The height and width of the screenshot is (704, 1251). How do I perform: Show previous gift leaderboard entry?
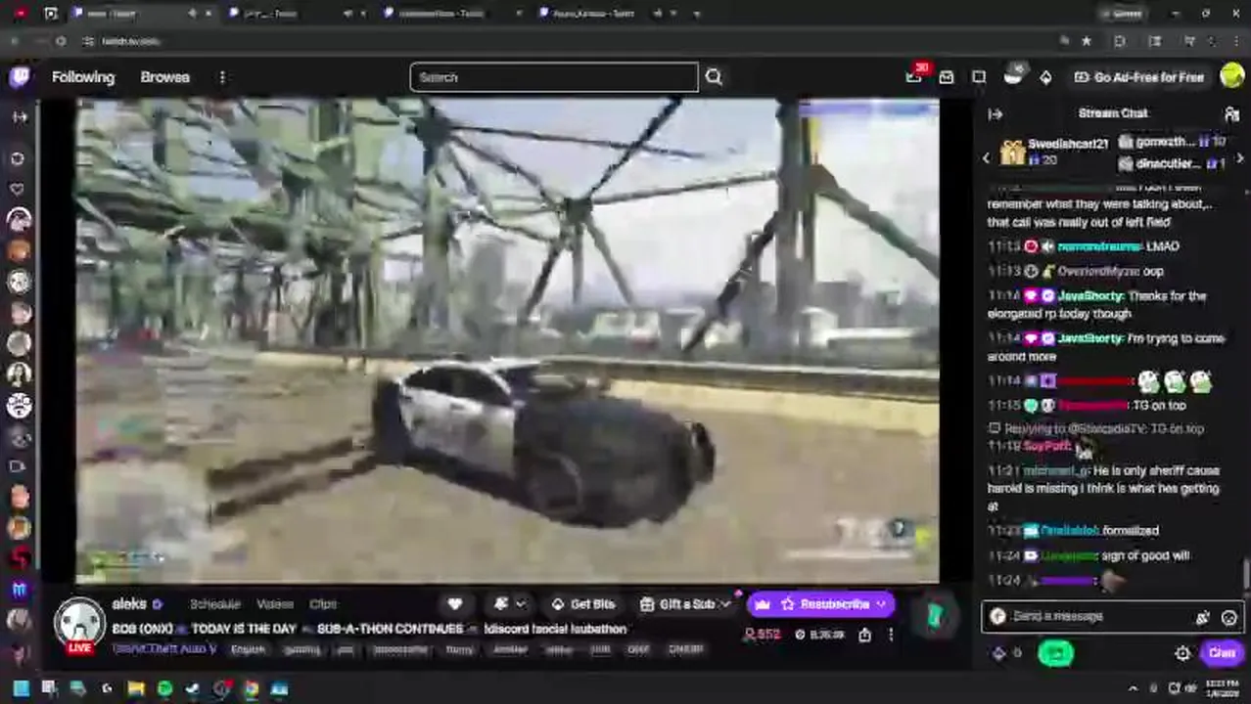point(987,157)
